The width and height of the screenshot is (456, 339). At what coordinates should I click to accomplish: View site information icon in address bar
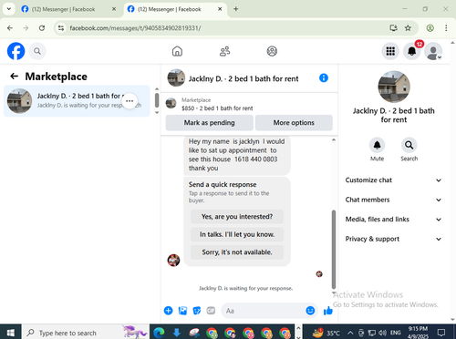tap(61, 28)
